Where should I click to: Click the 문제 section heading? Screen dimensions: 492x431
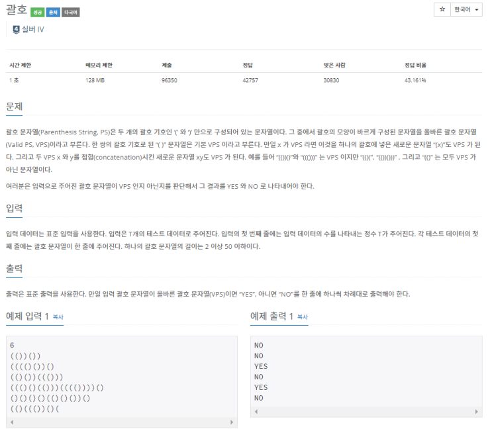(14, 107)
